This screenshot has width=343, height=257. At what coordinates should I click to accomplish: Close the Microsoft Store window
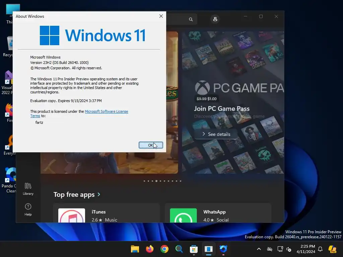(276, 16)
